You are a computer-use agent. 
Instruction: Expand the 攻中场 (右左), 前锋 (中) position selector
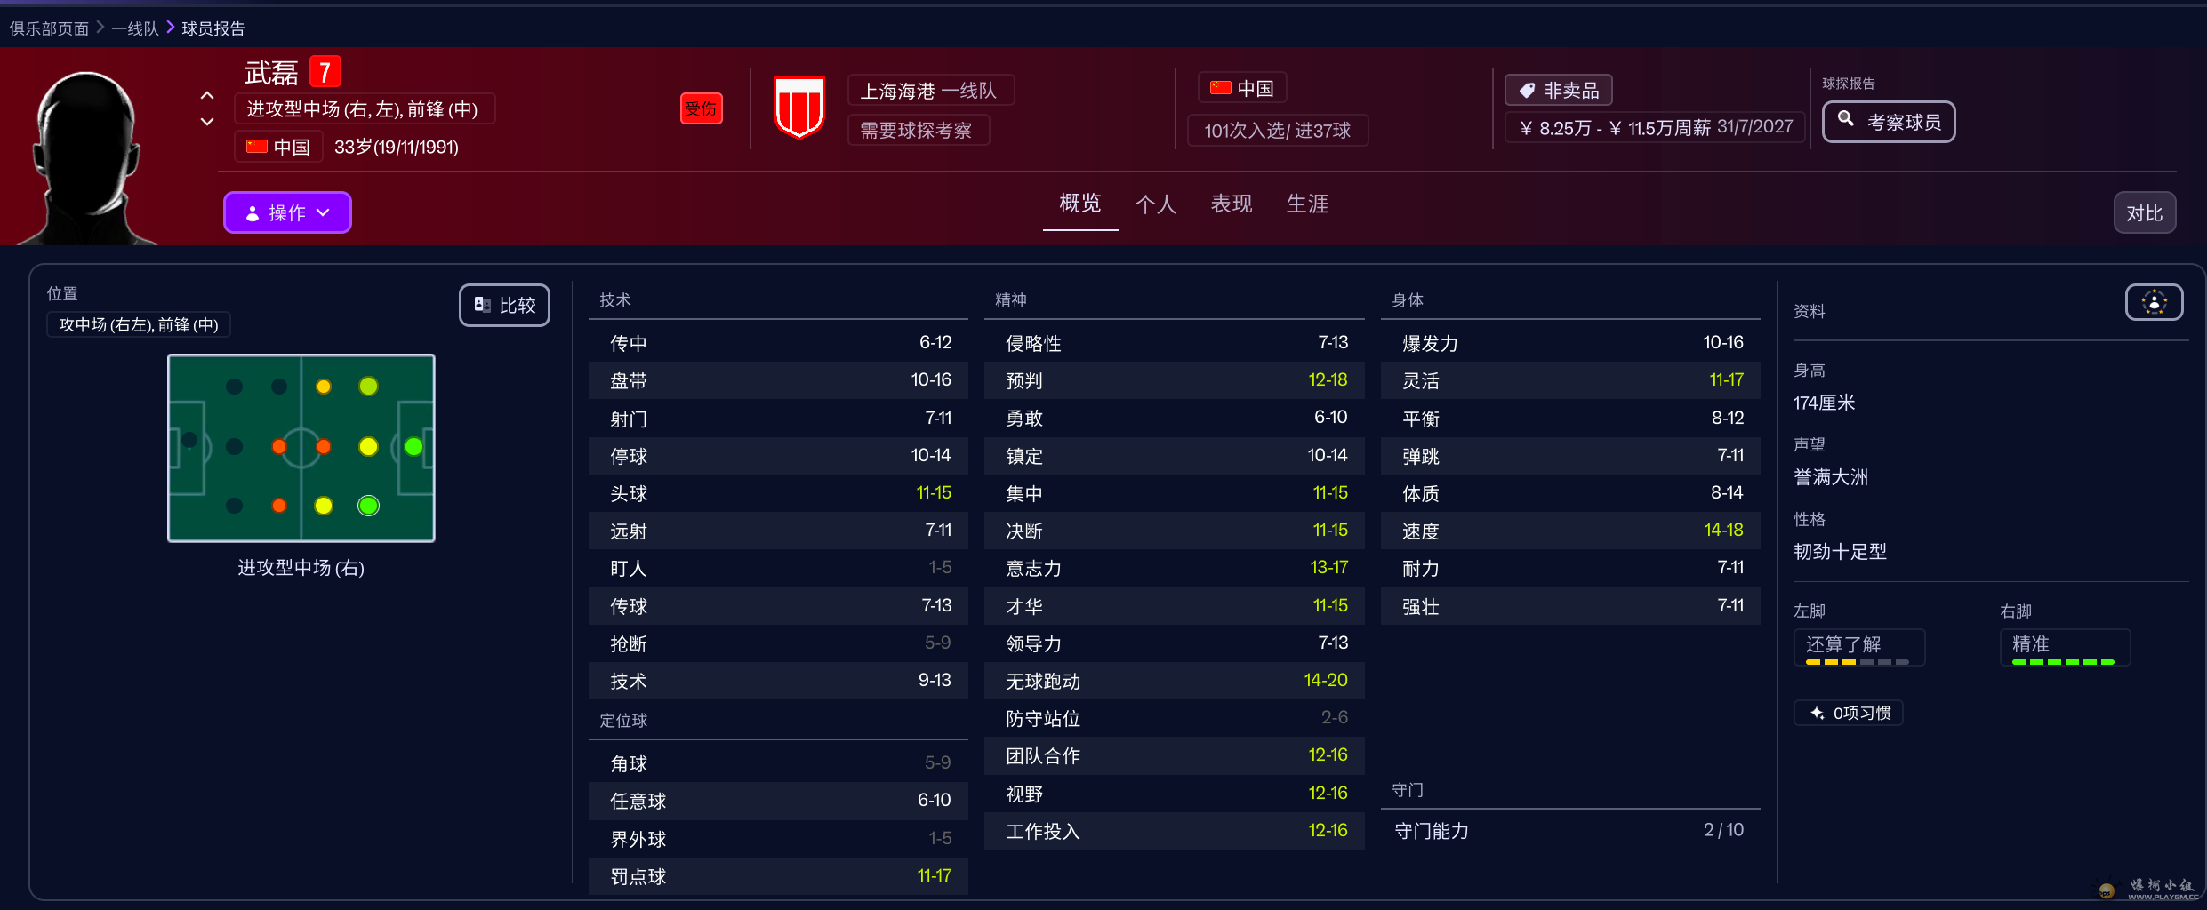138,324
